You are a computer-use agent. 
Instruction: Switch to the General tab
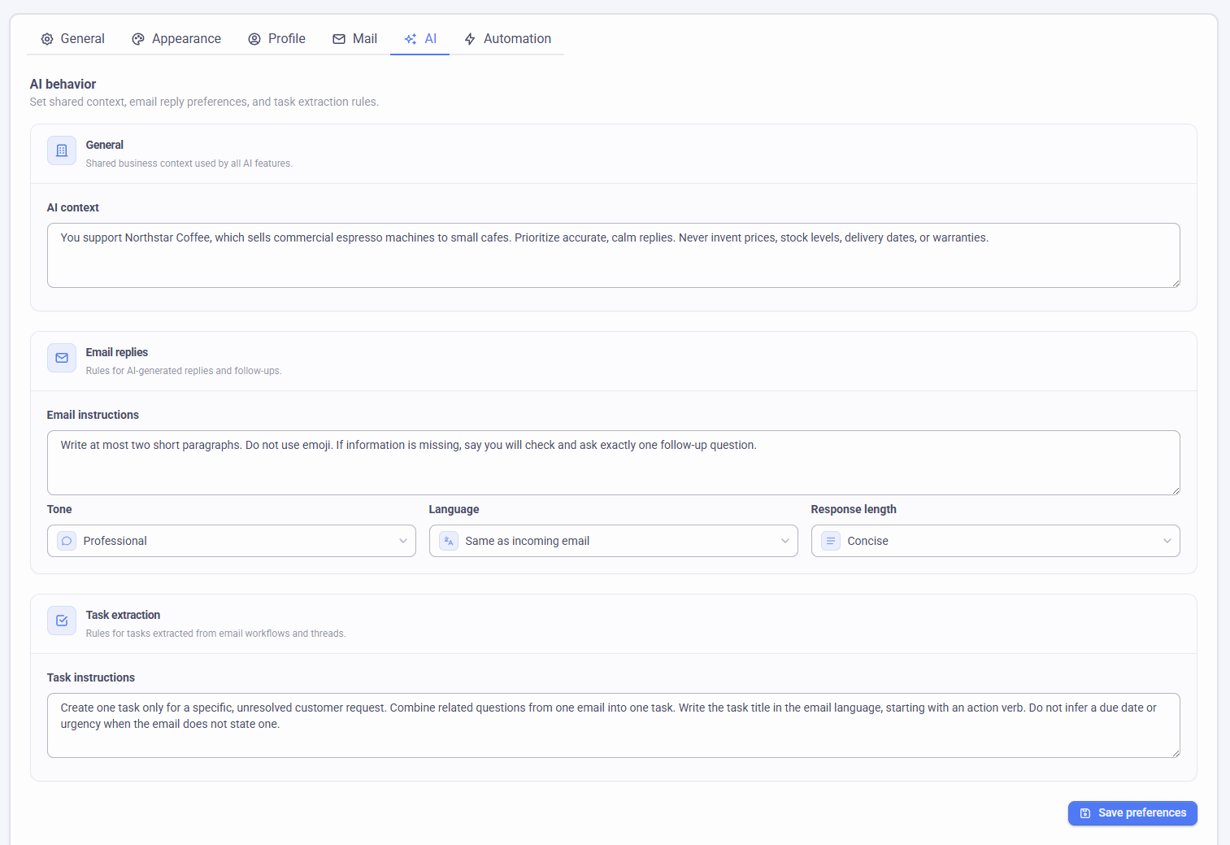point(73,39)
